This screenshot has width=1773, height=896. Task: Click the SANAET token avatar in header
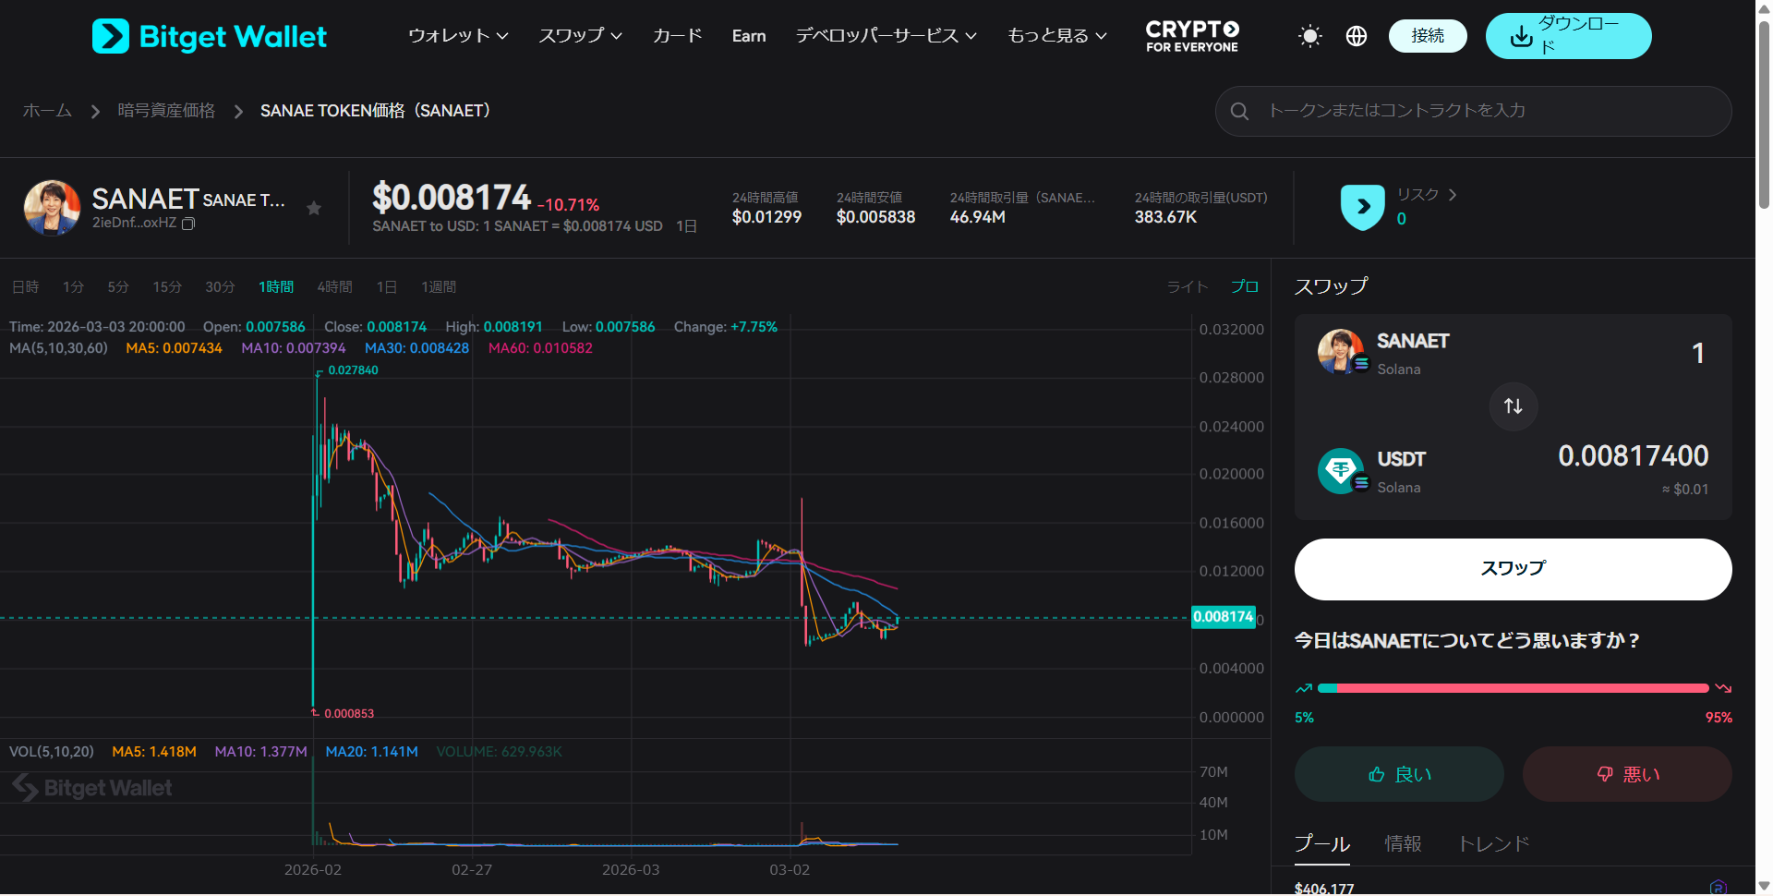point(52,208)
